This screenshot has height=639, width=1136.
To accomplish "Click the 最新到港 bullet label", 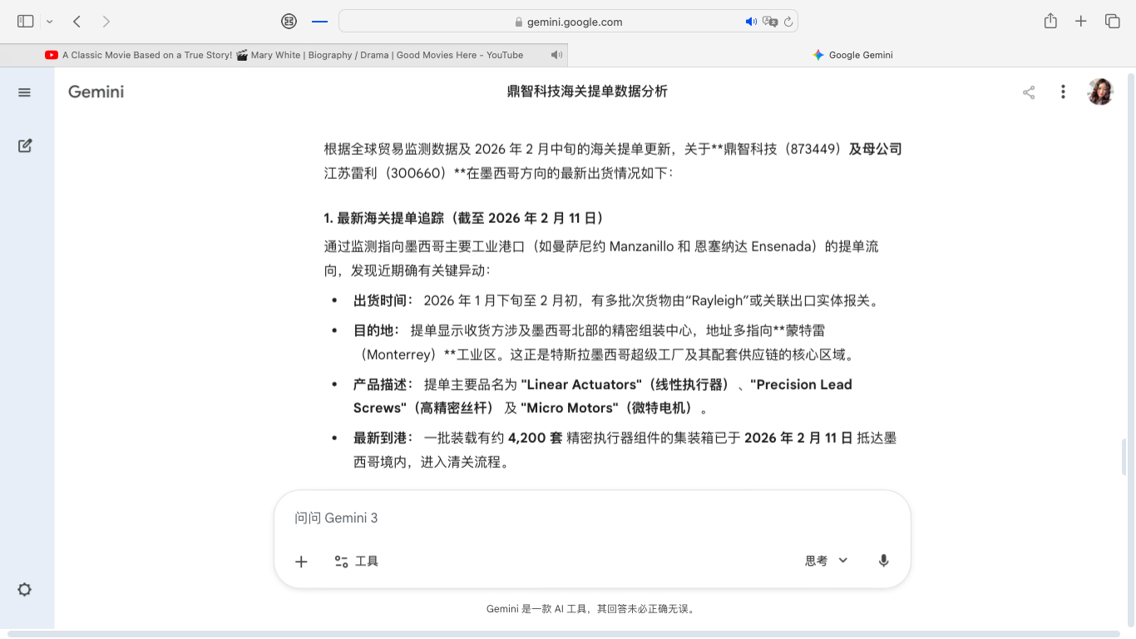I will (x=383, y=438).
